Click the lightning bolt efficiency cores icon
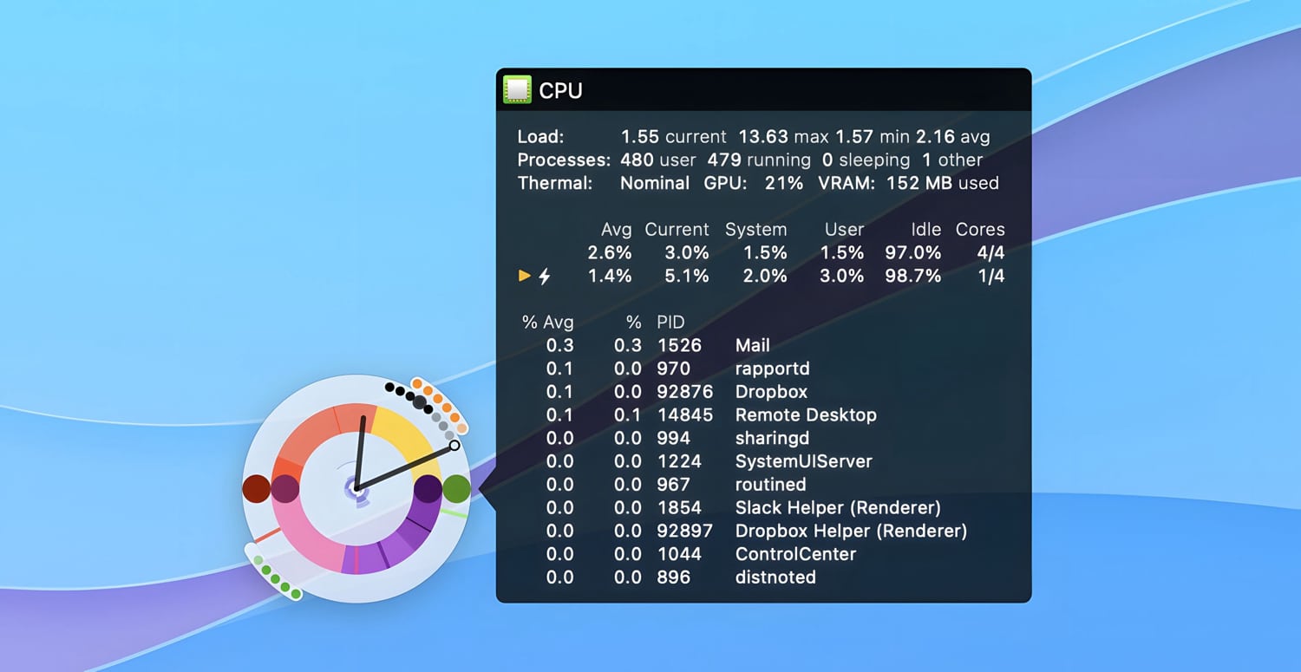1301x672 pixels. [x=545, y=277]
